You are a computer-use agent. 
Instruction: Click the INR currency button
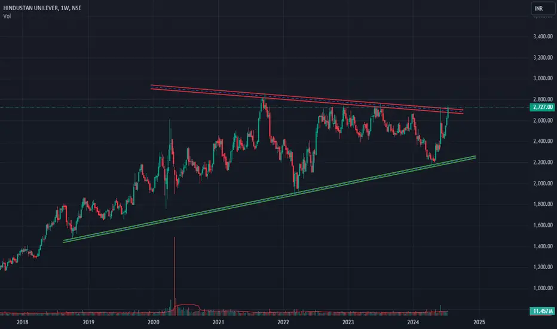tap(543, 8)
